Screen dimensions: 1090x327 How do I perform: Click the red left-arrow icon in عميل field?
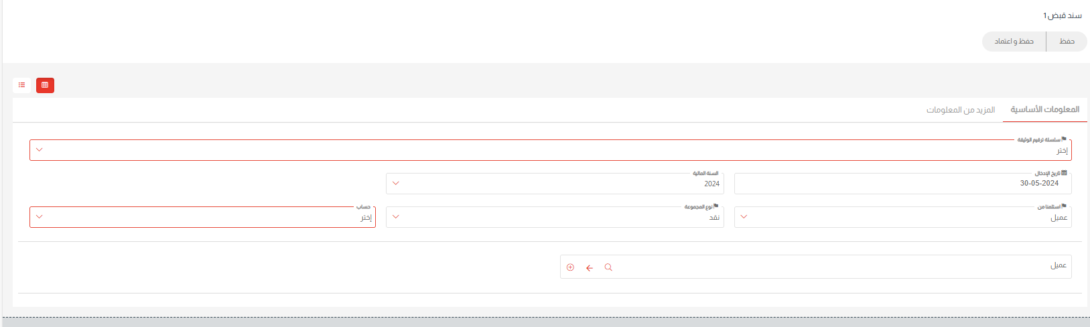coord(590,268)
